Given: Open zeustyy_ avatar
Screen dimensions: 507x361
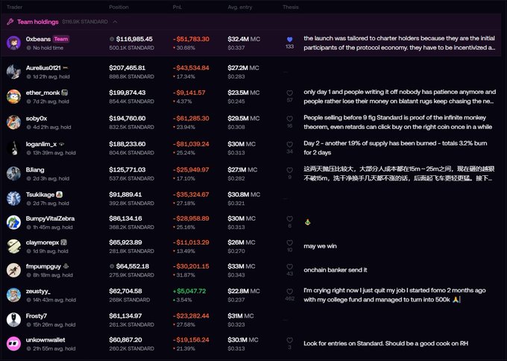Looking at the screenshot, I should click(13, 295).
